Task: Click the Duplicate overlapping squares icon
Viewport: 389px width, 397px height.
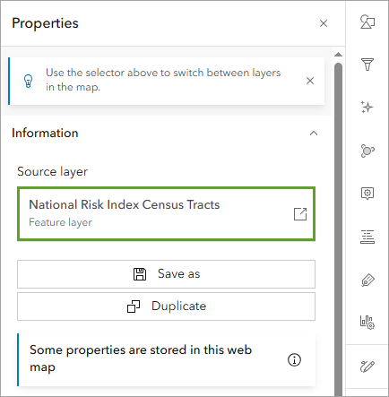Action: click(x=134, y=306)
